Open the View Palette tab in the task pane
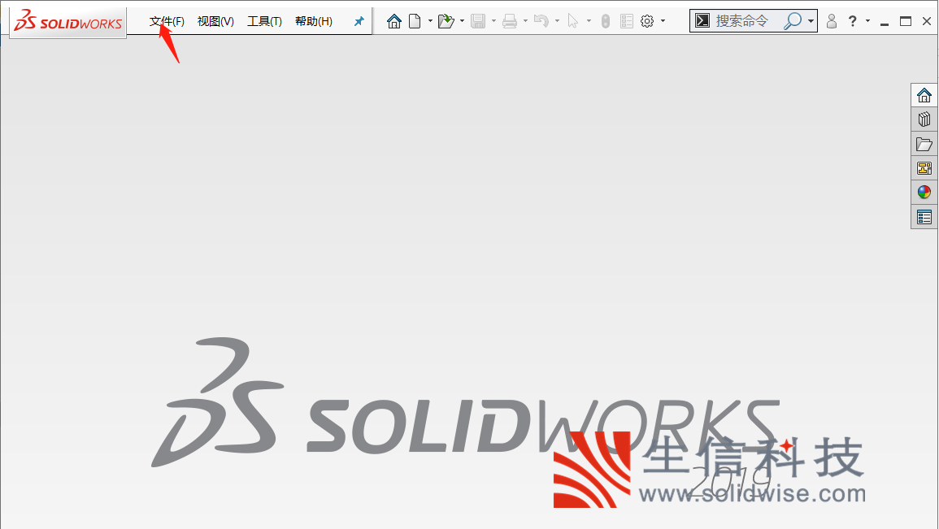 [924, 168]
